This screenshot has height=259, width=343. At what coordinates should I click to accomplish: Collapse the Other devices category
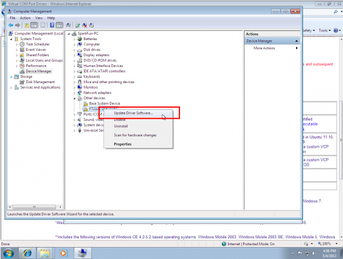pos(74,98)
